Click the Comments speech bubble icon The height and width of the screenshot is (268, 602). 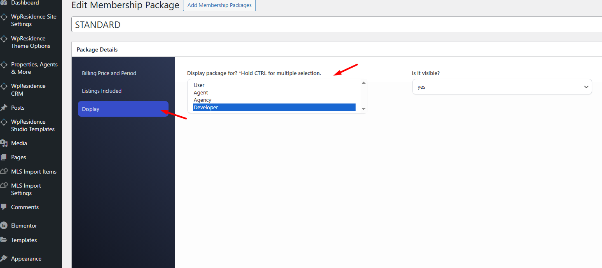click(4, 207)
